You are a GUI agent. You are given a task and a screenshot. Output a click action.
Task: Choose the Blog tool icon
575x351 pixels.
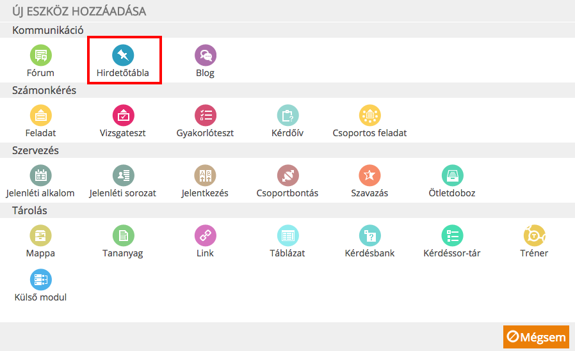[205, 55]
